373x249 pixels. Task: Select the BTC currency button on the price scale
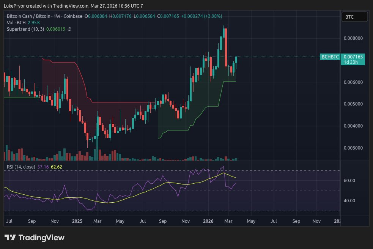(x=354, y=17)
